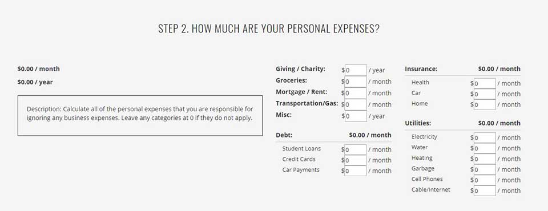The width and height of the screenshot is (548, 211).
Task: Select the Water monthly amount field
Action: [x=485, y=148]
